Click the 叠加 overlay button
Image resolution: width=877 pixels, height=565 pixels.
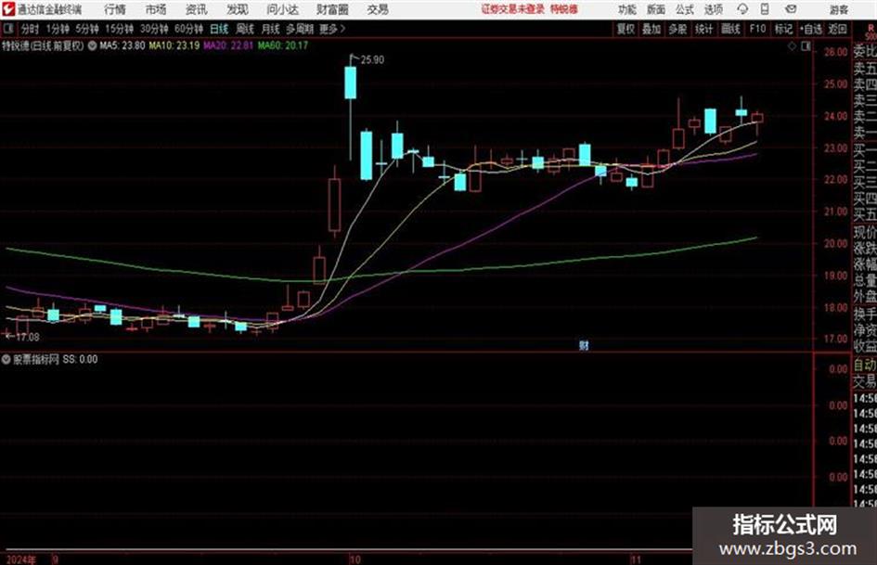(x=651, y=29)
